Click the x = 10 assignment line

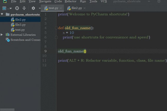click(68, 33)
